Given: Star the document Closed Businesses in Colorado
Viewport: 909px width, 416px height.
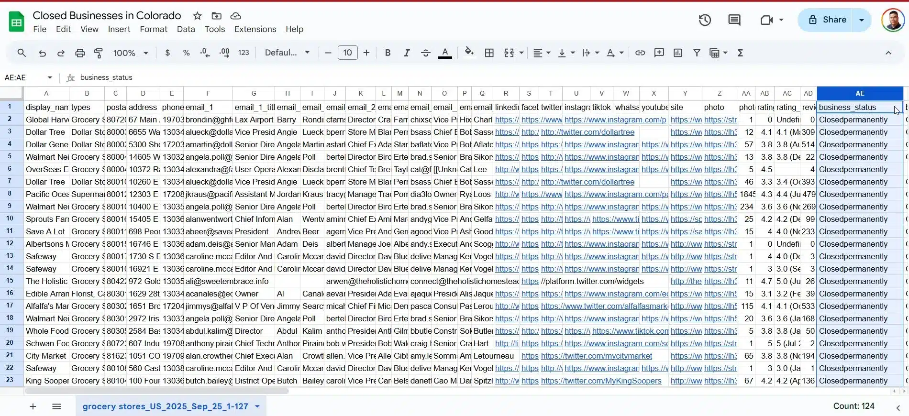Looking at the screenshot, I should [x=197, y=16].
